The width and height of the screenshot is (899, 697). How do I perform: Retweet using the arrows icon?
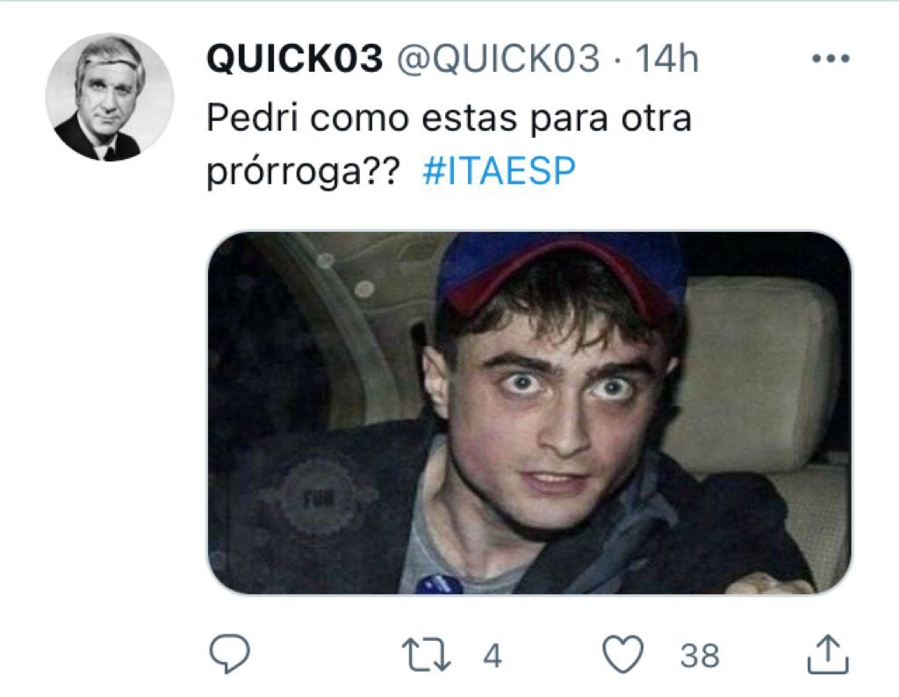[x=426, y=655]
